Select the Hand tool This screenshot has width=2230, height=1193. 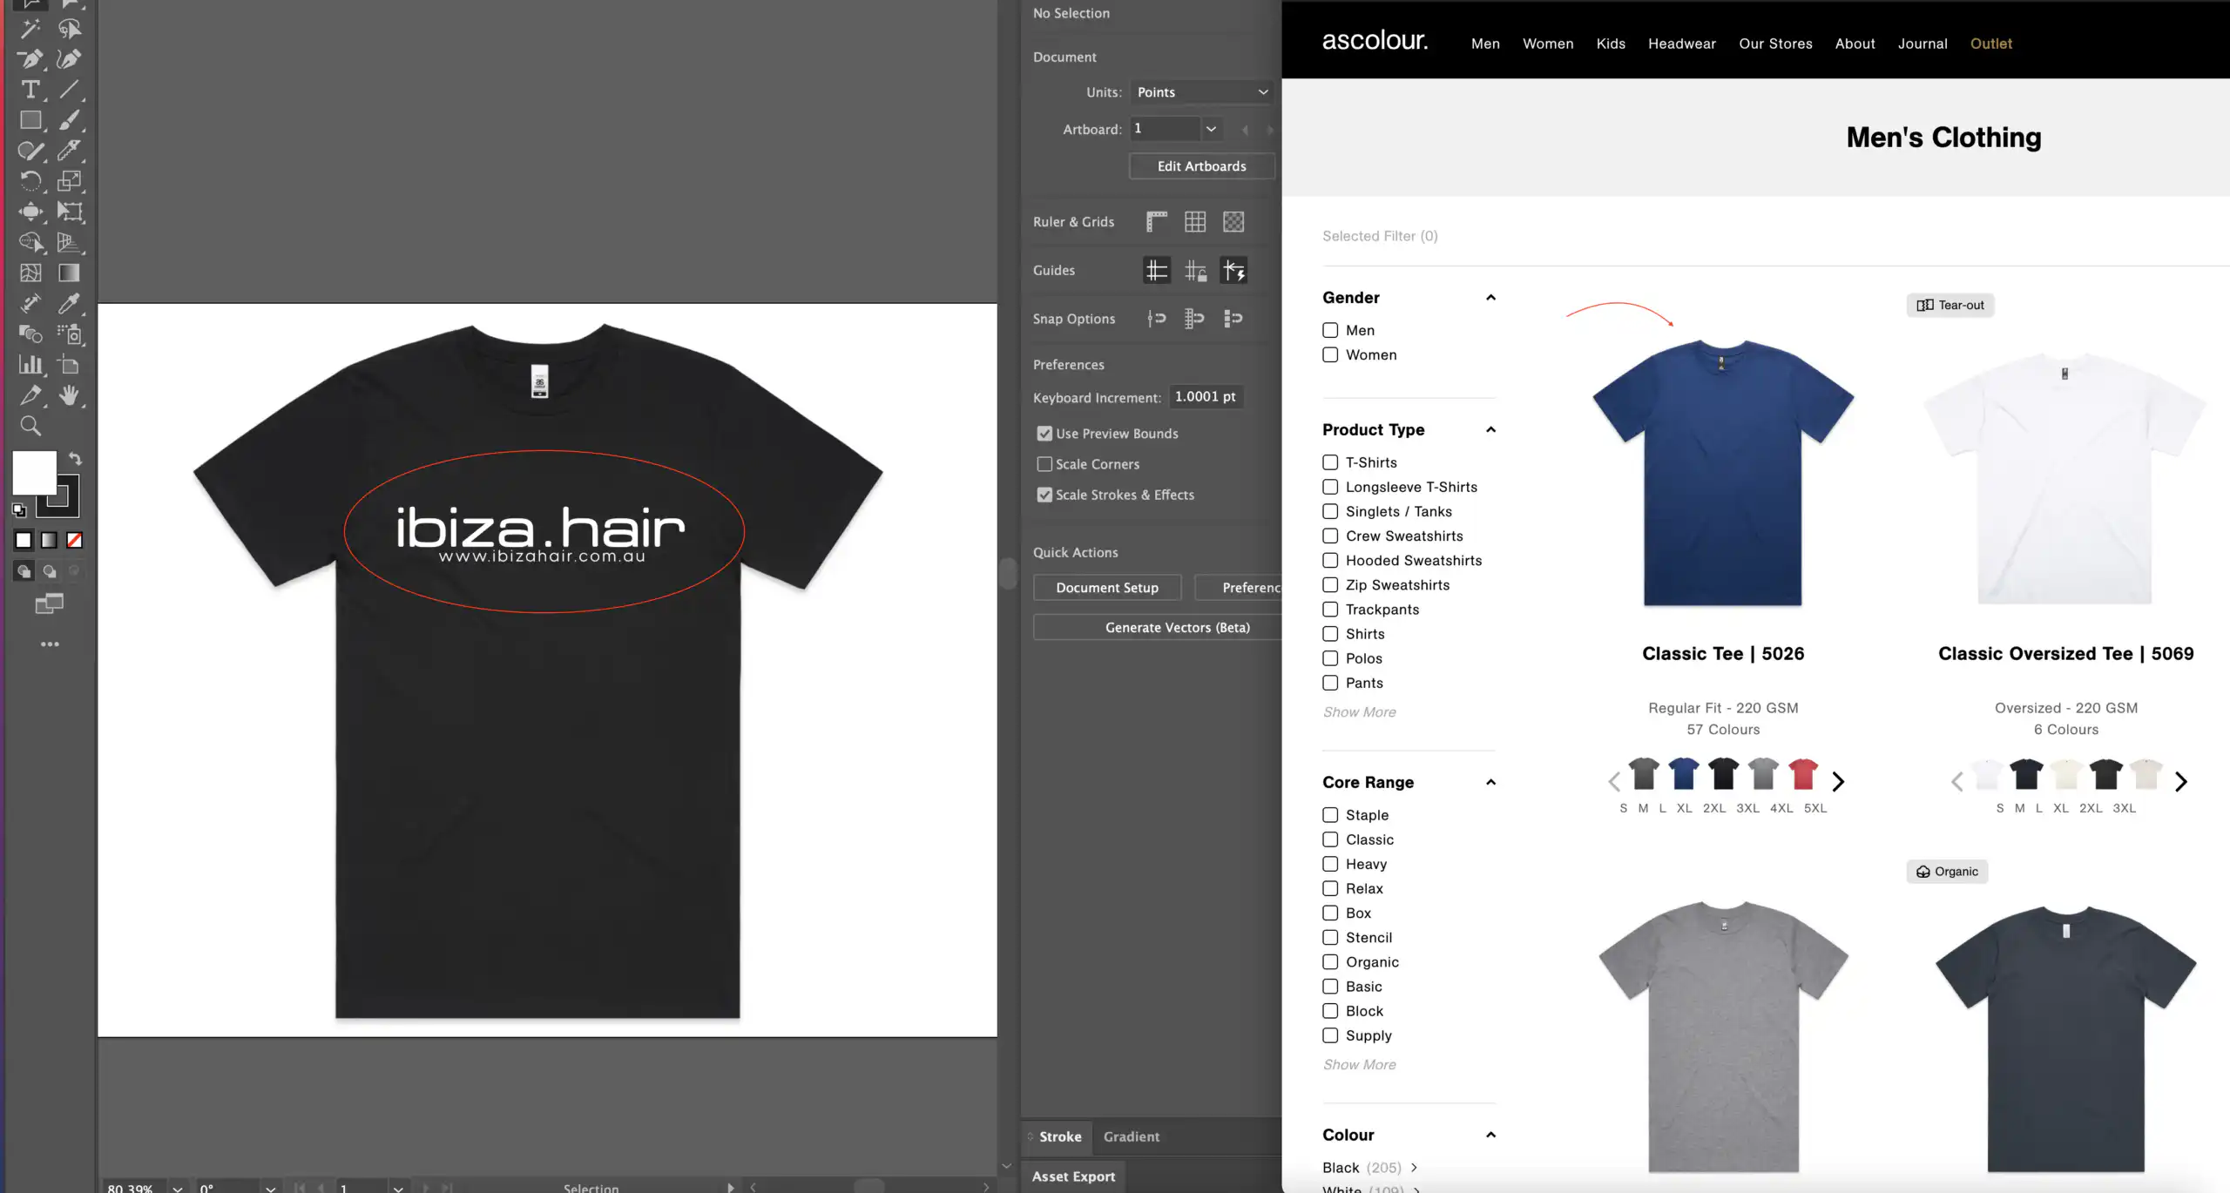(x=69, y=395)
